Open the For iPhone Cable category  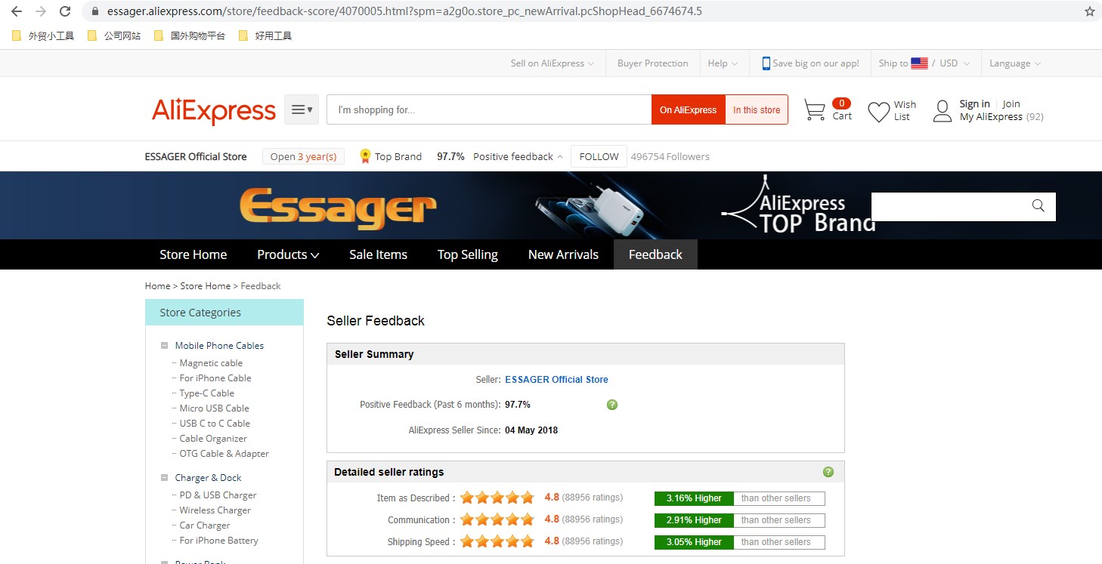[215, 378]
